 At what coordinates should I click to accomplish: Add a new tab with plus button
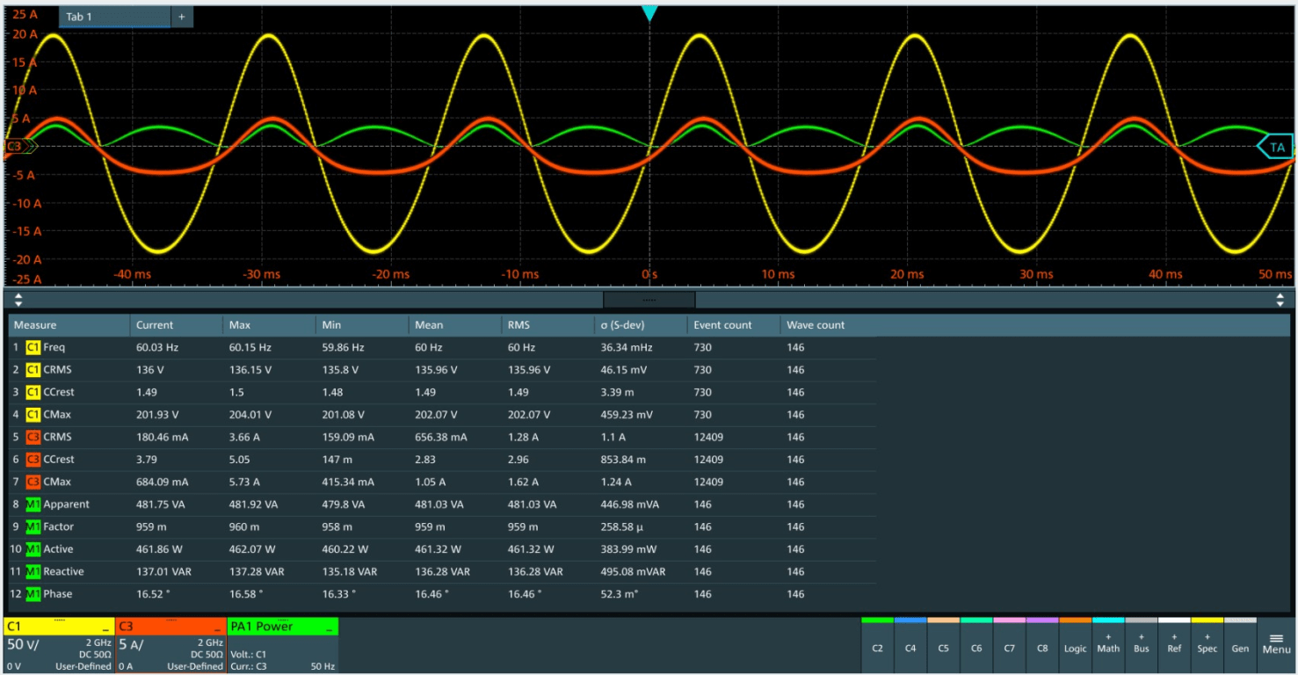[x=182, y=17]
